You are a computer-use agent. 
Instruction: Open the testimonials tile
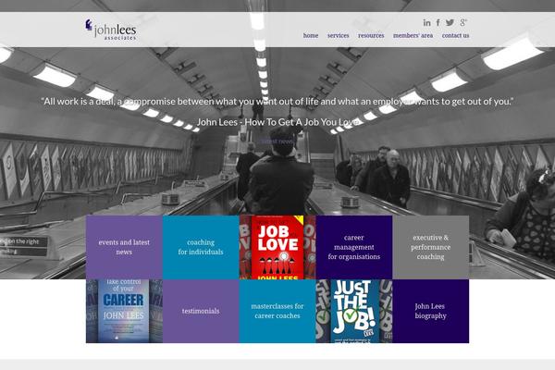pos(201,311)
